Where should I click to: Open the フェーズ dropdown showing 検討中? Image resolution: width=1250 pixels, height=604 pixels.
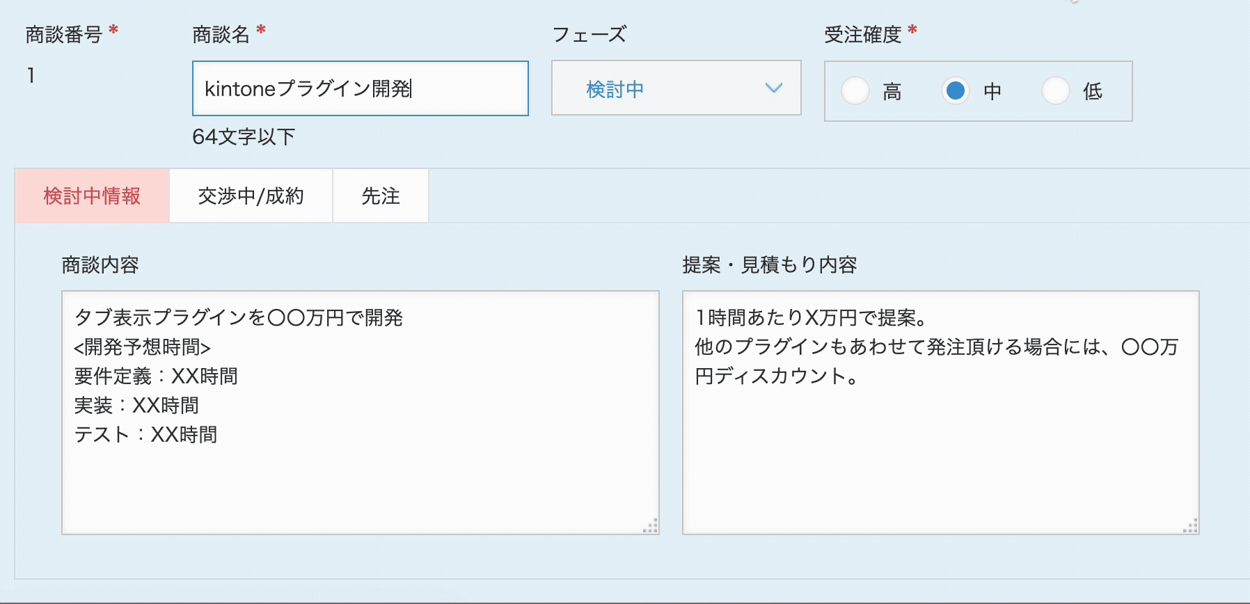tap(676, 88)
